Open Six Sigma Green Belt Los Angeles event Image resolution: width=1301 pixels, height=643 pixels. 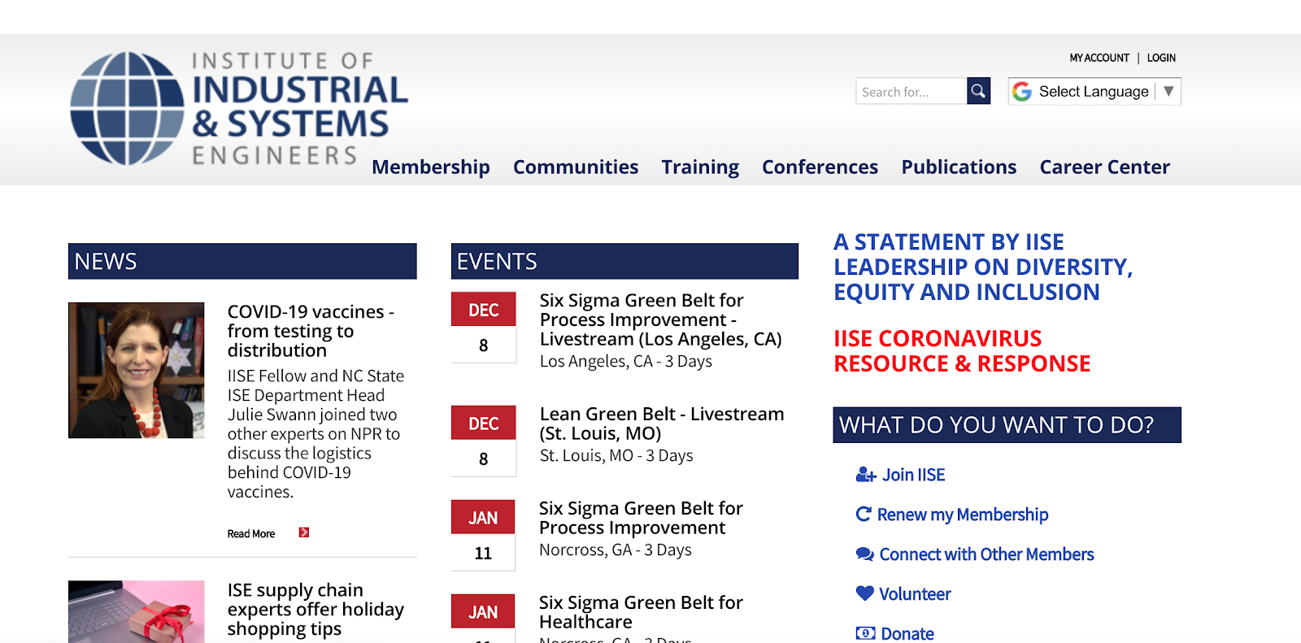point(660,319)
